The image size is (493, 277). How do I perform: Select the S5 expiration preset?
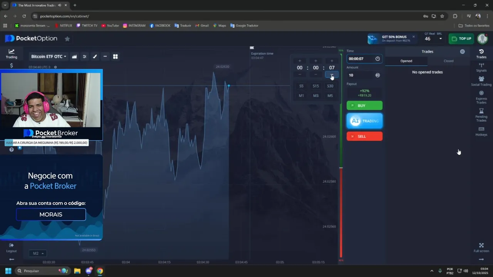coord(301,86)
